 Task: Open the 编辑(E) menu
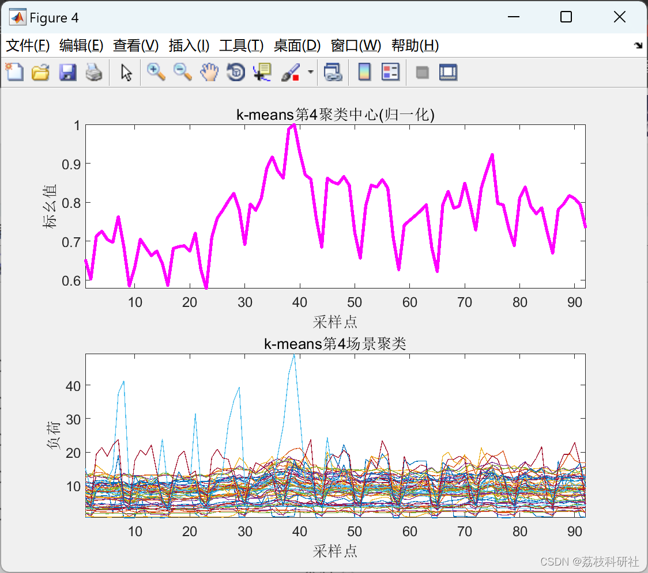pos(81,45)
